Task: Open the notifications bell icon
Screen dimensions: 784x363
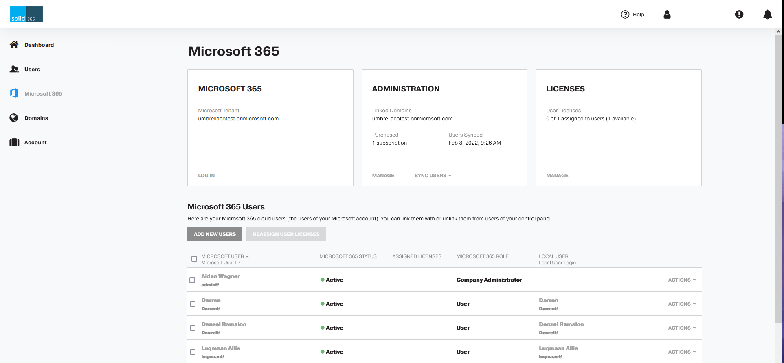Action: [x=767, y=15]
